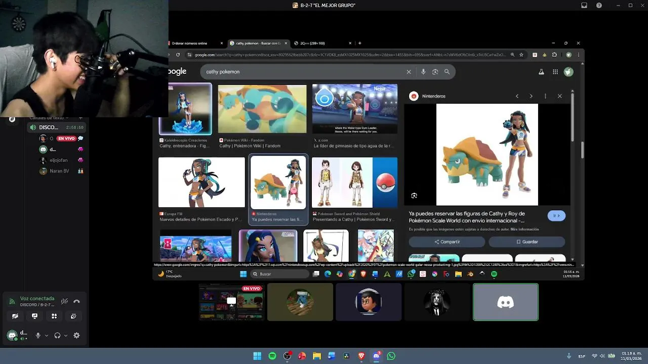Open the x.com Nessa gym leader thumbnail
The image size is (648, 364).
click(355, 109)
